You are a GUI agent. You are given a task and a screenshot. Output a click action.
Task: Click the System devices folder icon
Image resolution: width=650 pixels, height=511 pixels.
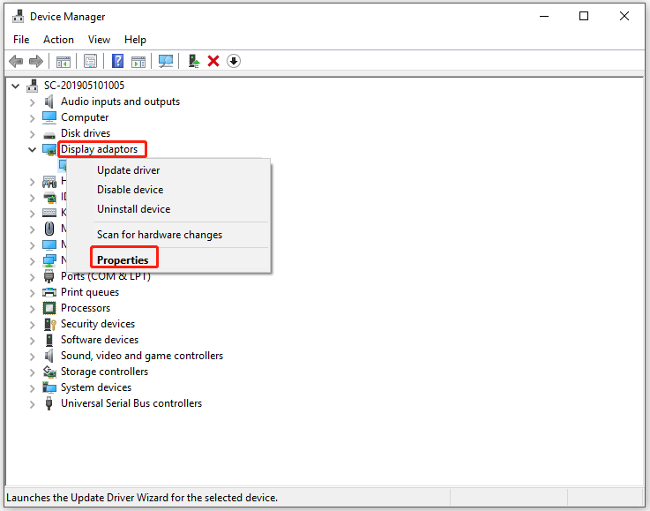coord(49,387)
